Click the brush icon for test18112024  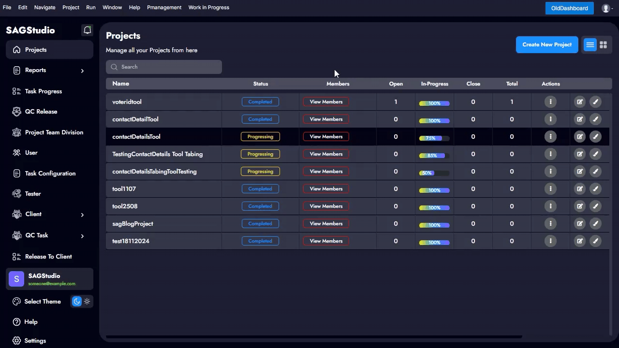(595, 241)
